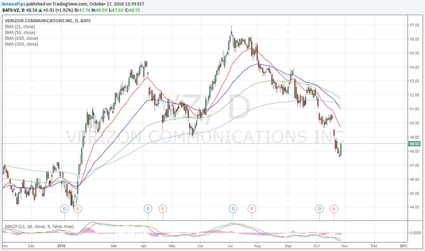Click the May label on the time axis

pyautogui.click(x=172, y=246)
